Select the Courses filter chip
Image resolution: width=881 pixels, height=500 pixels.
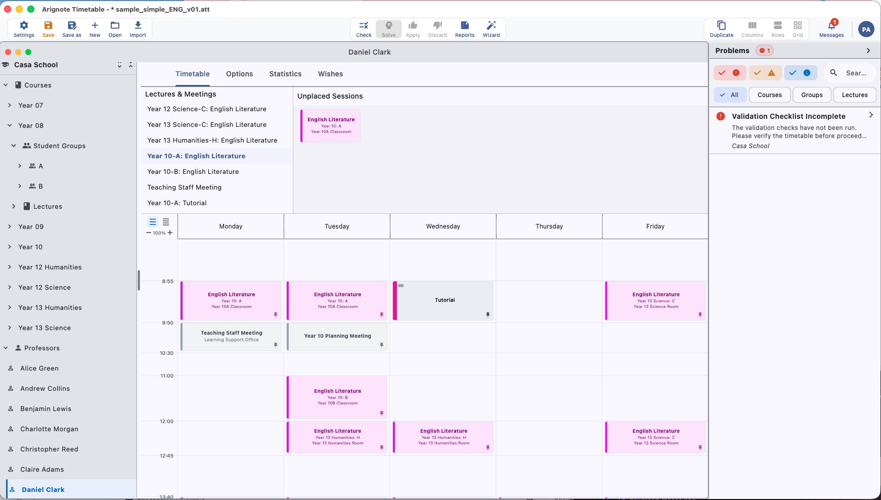click(769, 95)
